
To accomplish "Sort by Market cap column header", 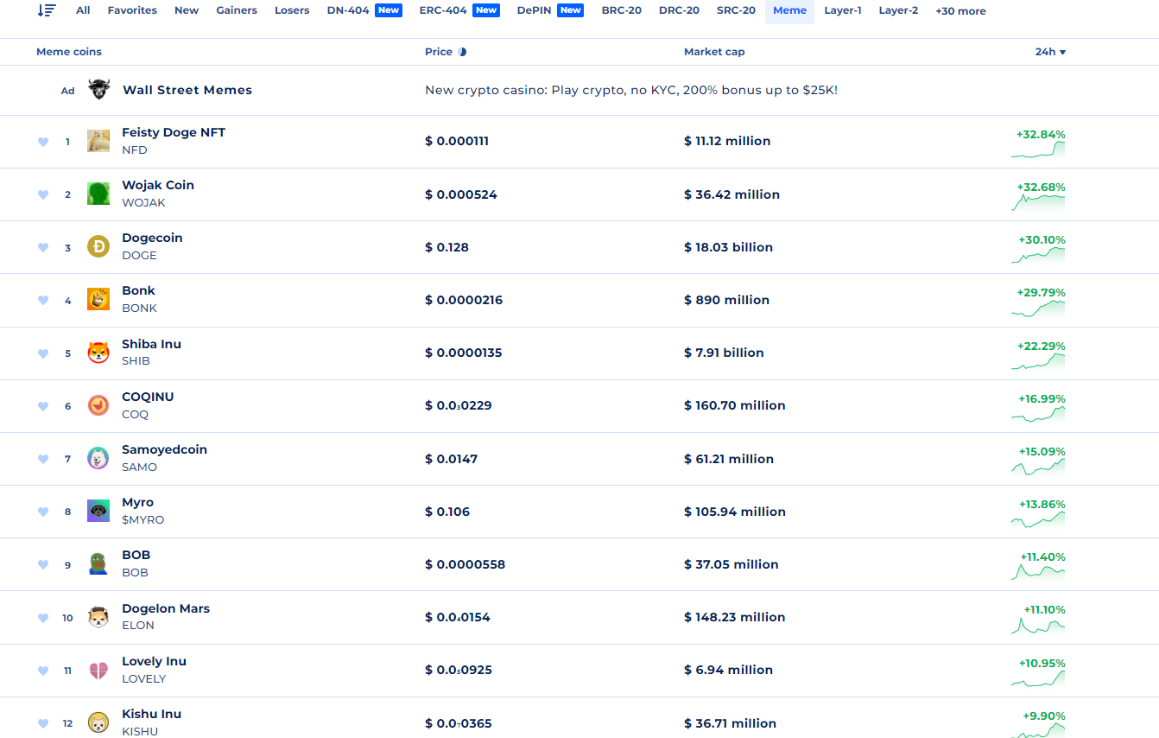I will [714, 52].
